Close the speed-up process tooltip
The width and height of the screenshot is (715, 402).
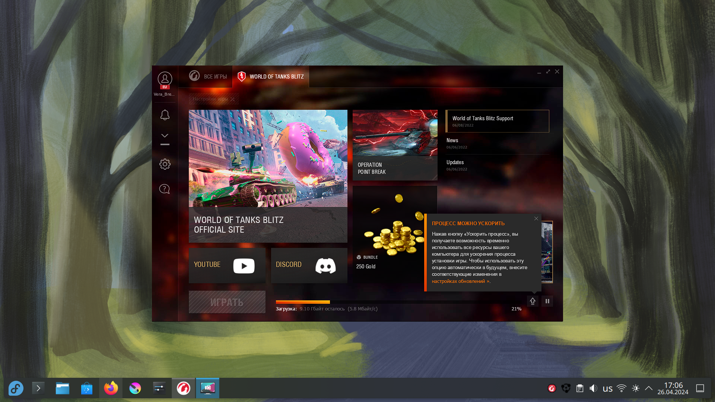(x=536, y=218)
